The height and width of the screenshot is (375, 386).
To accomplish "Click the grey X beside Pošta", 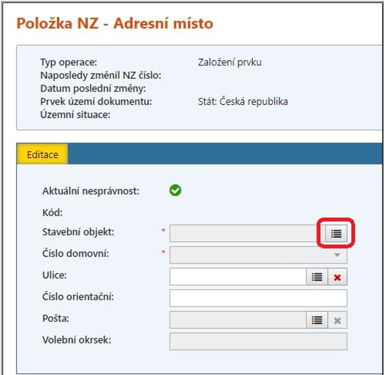I will tap(337, 320).
